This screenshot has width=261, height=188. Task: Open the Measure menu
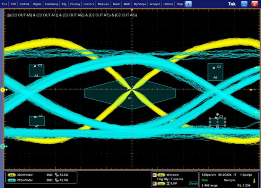tap(103, 3)
